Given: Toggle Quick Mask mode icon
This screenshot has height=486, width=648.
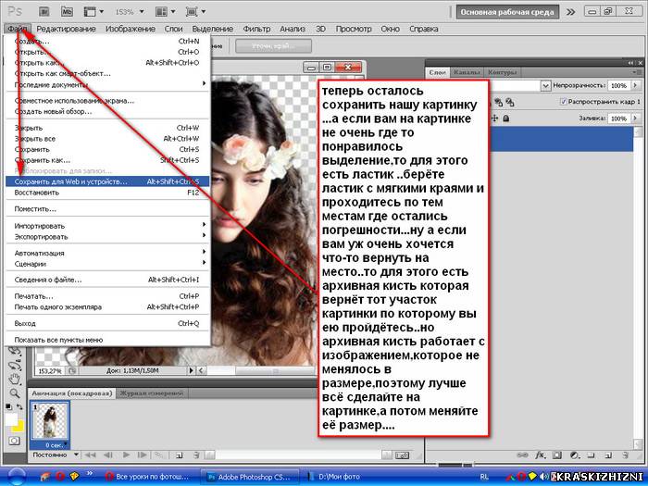Looking at the screenshot, I should coord(14,441).
